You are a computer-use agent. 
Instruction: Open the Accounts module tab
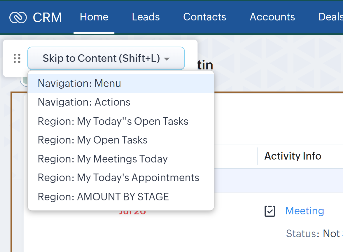(272, 17)
